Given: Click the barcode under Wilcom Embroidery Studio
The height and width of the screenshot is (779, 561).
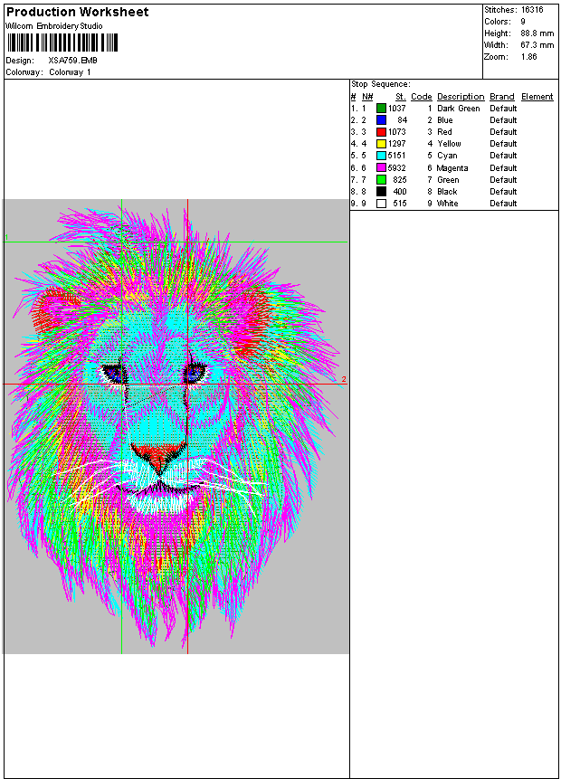Looking at the screenshot, I should pos(62,43).
